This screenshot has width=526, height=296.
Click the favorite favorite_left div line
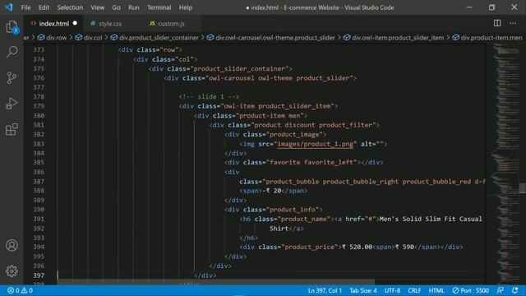tap(303, 163)
